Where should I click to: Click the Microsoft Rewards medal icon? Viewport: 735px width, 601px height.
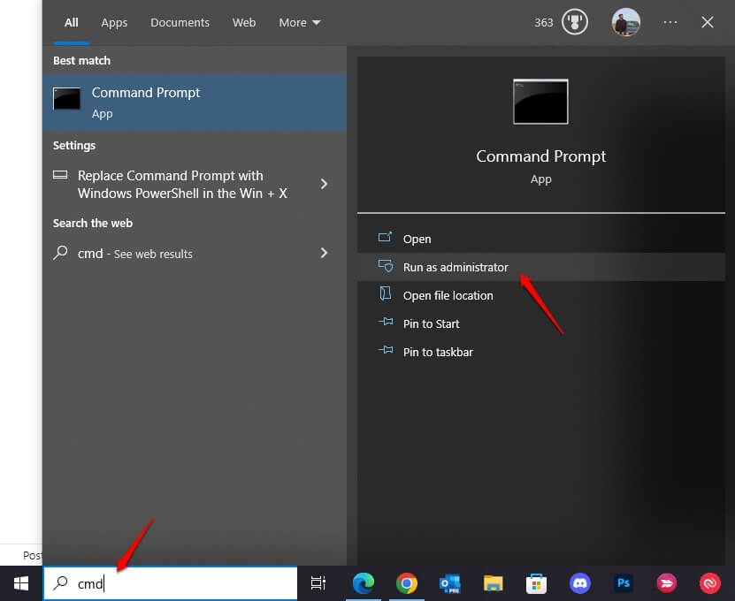click(574, 23)
